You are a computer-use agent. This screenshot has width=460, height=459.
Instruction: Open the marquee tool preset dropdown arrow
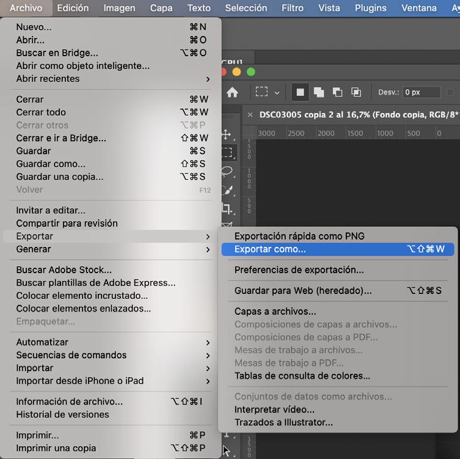click(277, 93)
